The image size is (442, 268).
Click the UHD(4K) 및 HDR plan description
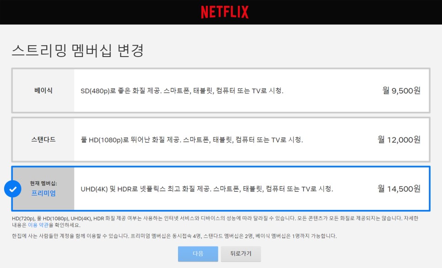click(x=207, y=189)
